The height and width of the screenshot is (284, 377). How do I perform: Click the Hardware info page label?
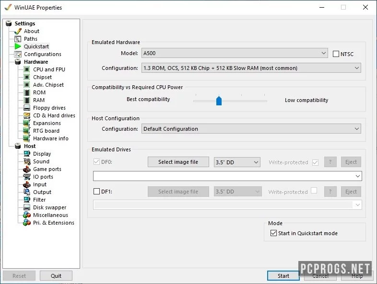[x=51, y=138]
